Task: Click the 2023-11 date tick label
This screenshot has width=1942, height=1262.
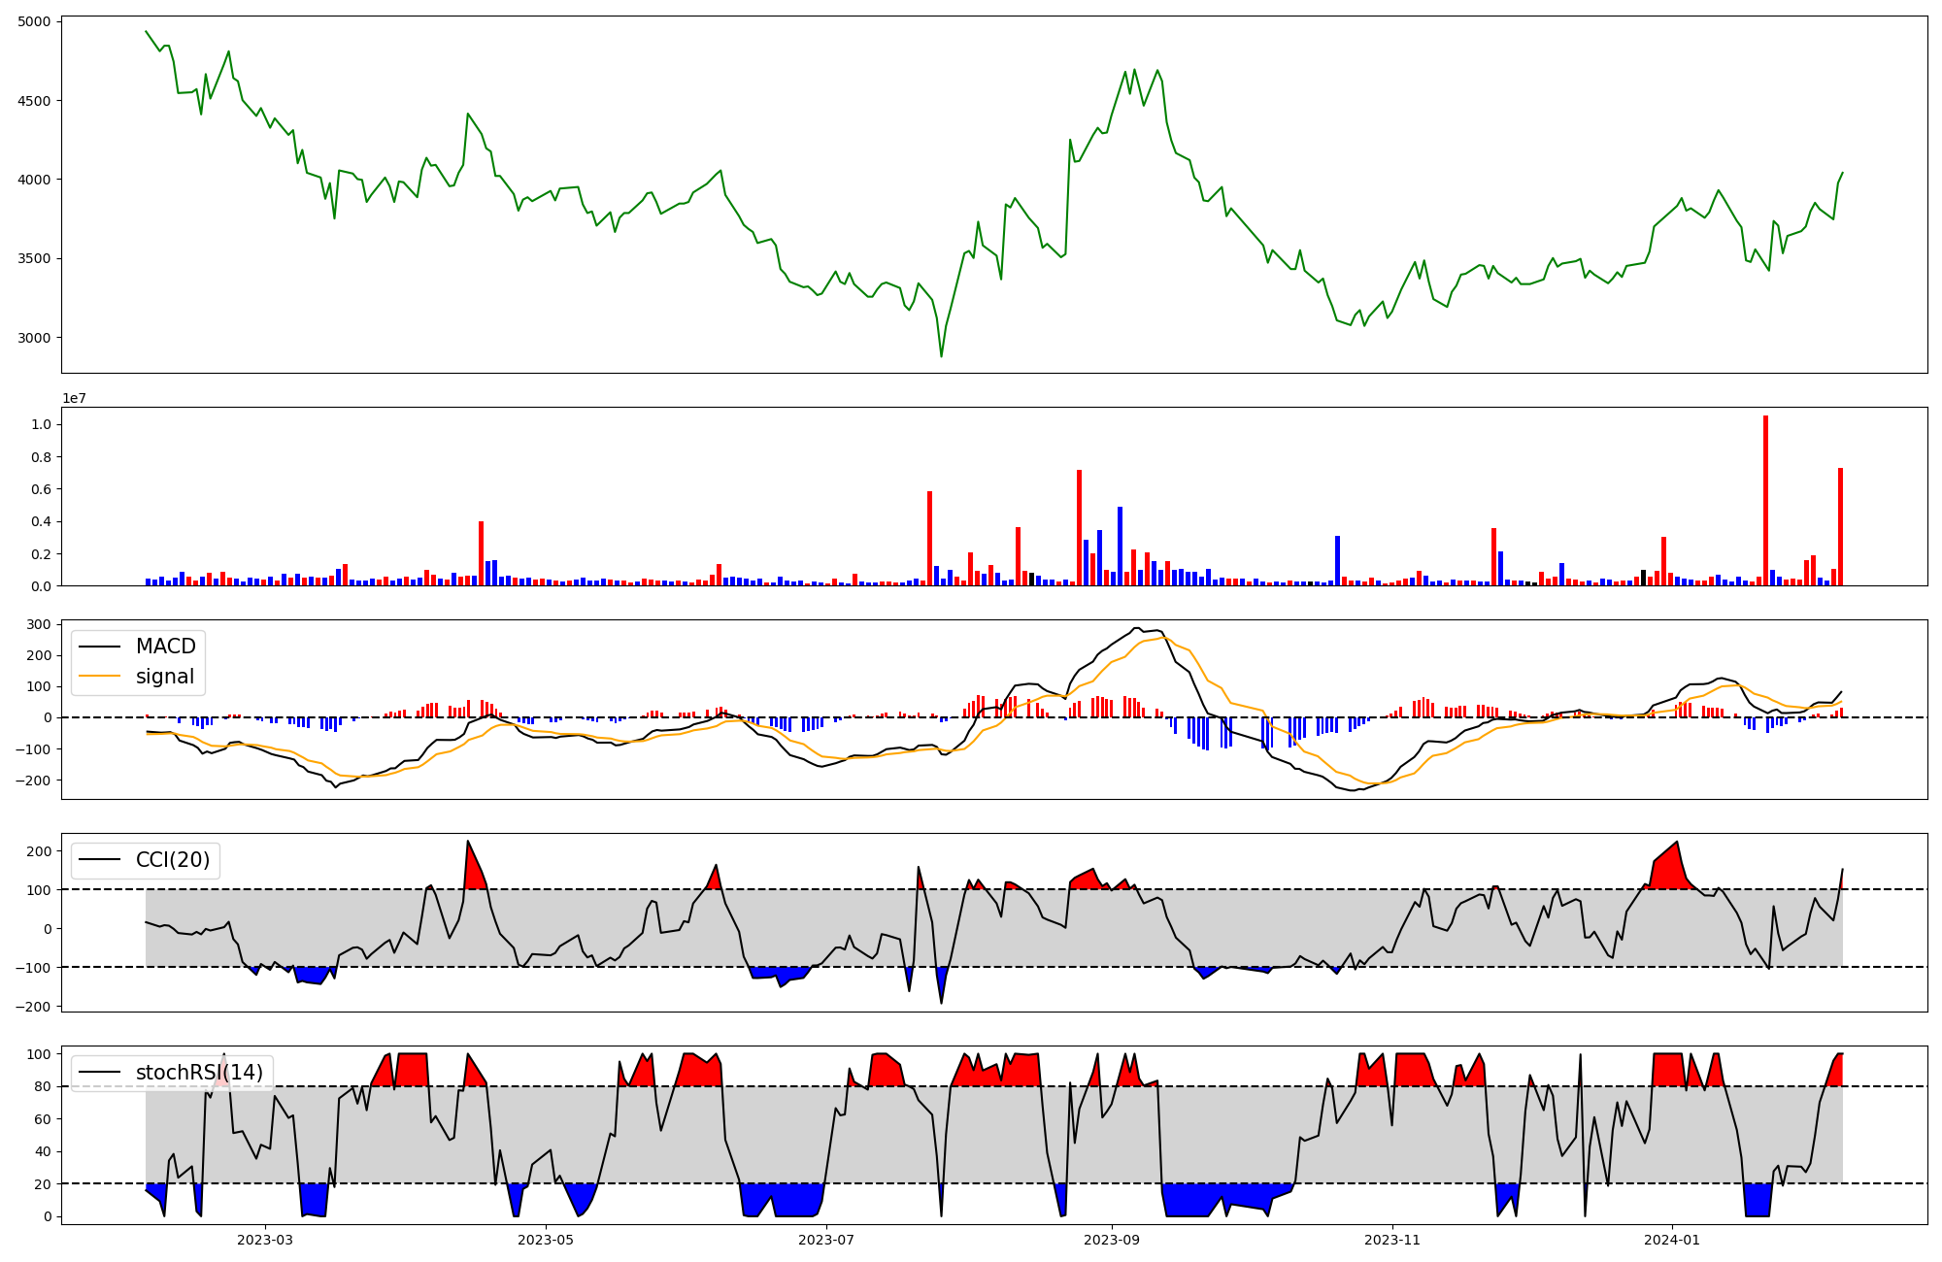Action: coord(1392,1240)
